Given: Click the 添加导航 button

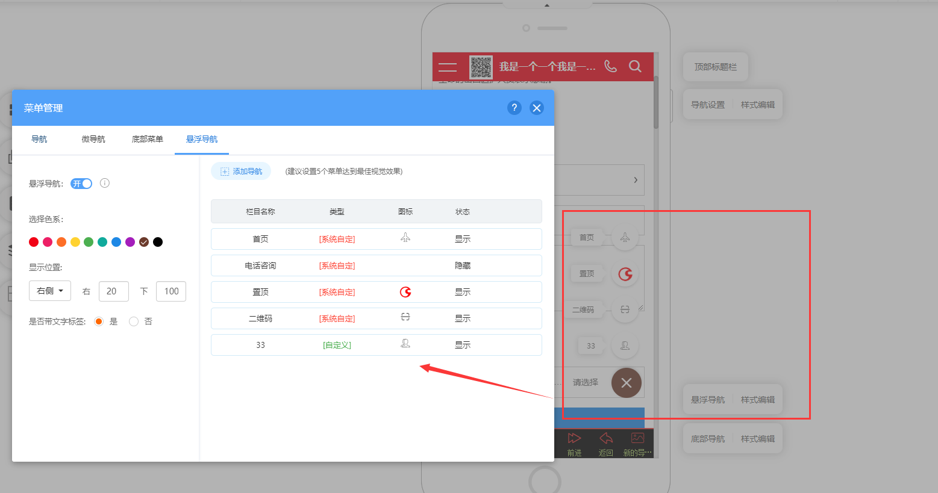Looking at the screenshot, I should click(x=241, y=172).
